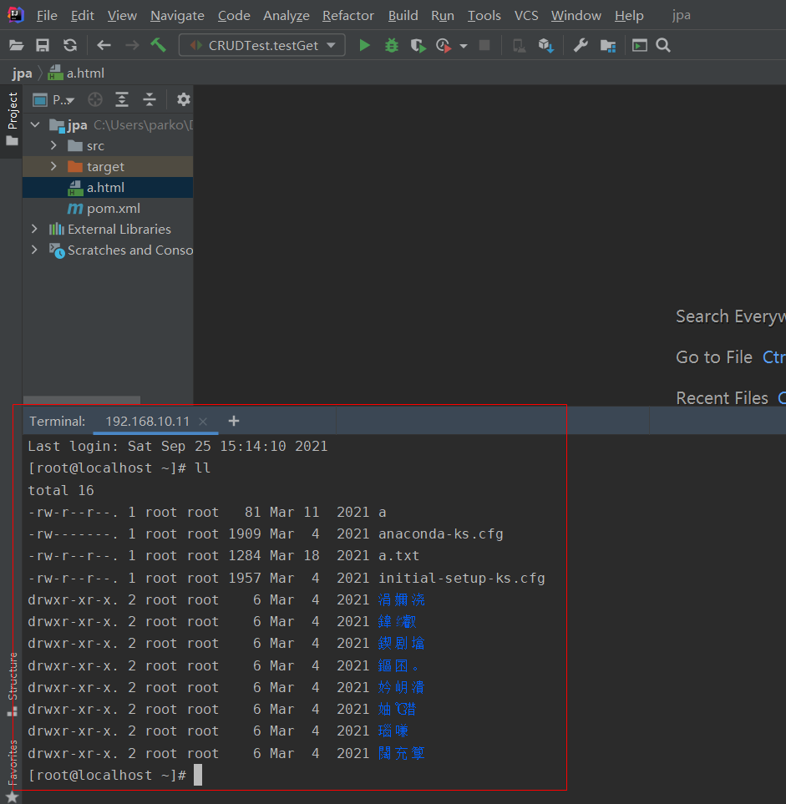Viewport: 786px width, 804px height.
Task: Open CRUDTest.testGet run configuration dropdown
Action: click(x=261, y=45)
